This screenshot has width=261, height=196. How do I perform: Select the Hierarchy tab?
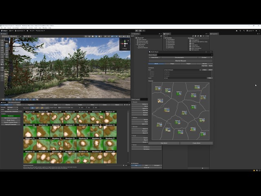point(135,34)
